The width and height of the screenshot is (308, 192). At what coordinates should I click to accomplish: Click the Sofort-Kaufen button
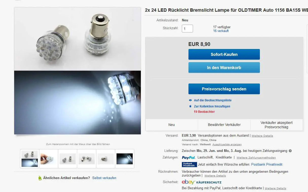click(224, 54)
